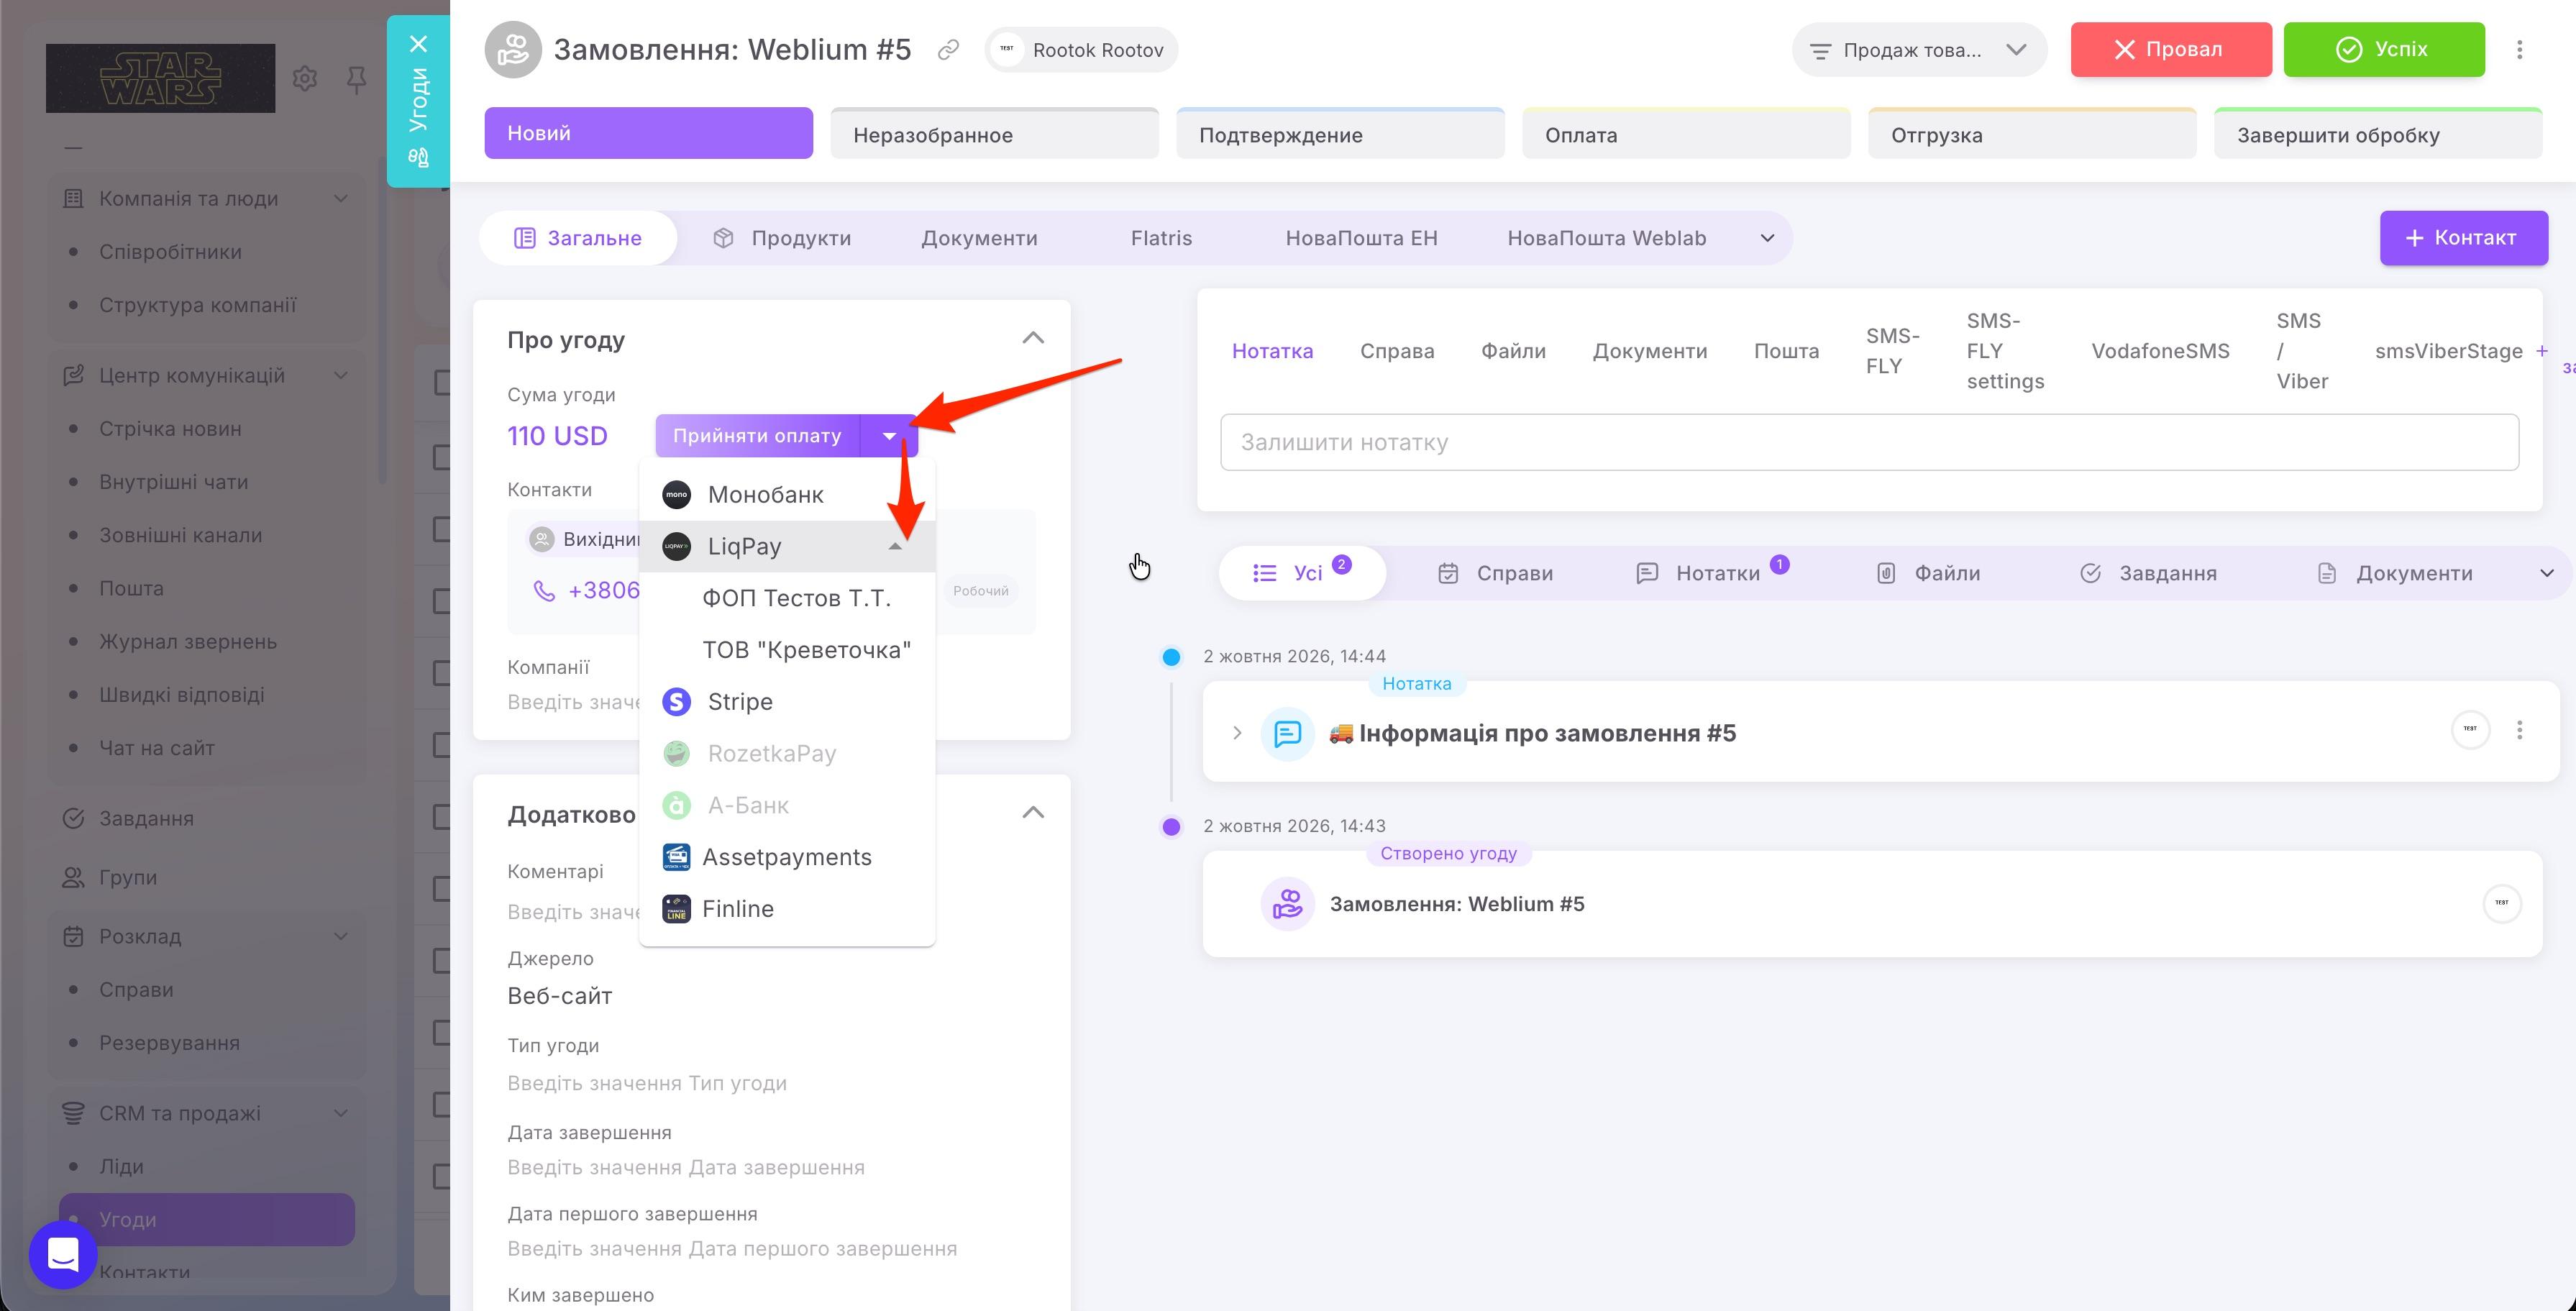Click the pin icon in sidebar header
This screenshot has width=2576, height=1311.
356,79
